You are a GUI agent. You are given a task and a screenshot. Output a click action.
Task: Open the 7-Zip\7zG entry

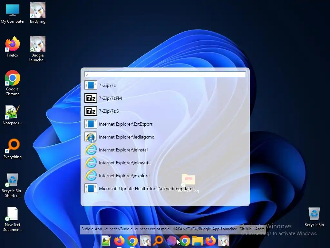[165, 111]
